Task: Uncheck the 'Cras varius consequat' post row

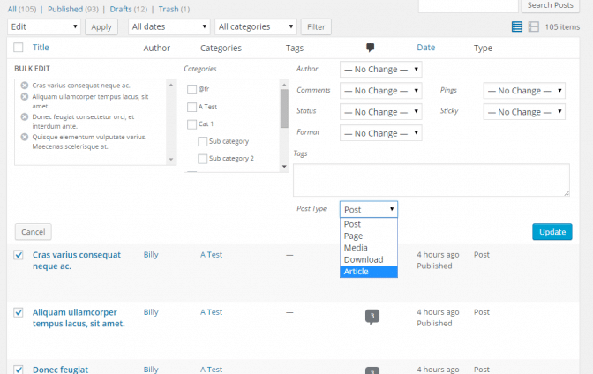Action: (x=19, y=255)
